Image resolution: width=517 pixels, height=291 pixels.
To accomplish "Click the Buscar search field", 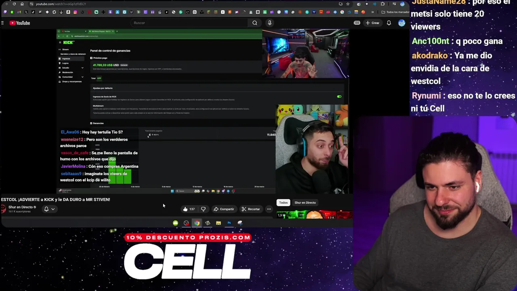I will pyautogui.click(x=190, y=23).
